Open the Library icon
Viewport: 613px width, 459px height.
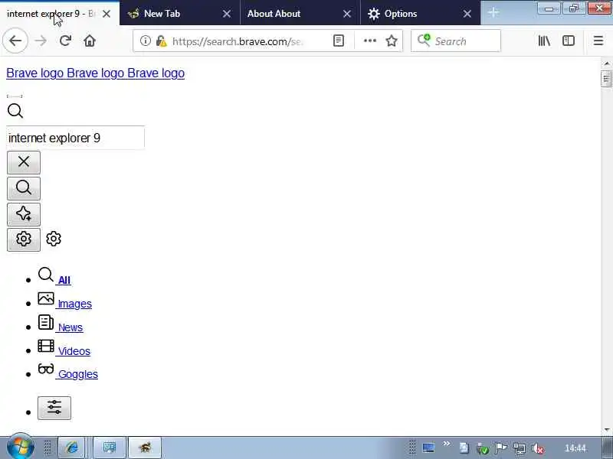(x=544, y=41)
